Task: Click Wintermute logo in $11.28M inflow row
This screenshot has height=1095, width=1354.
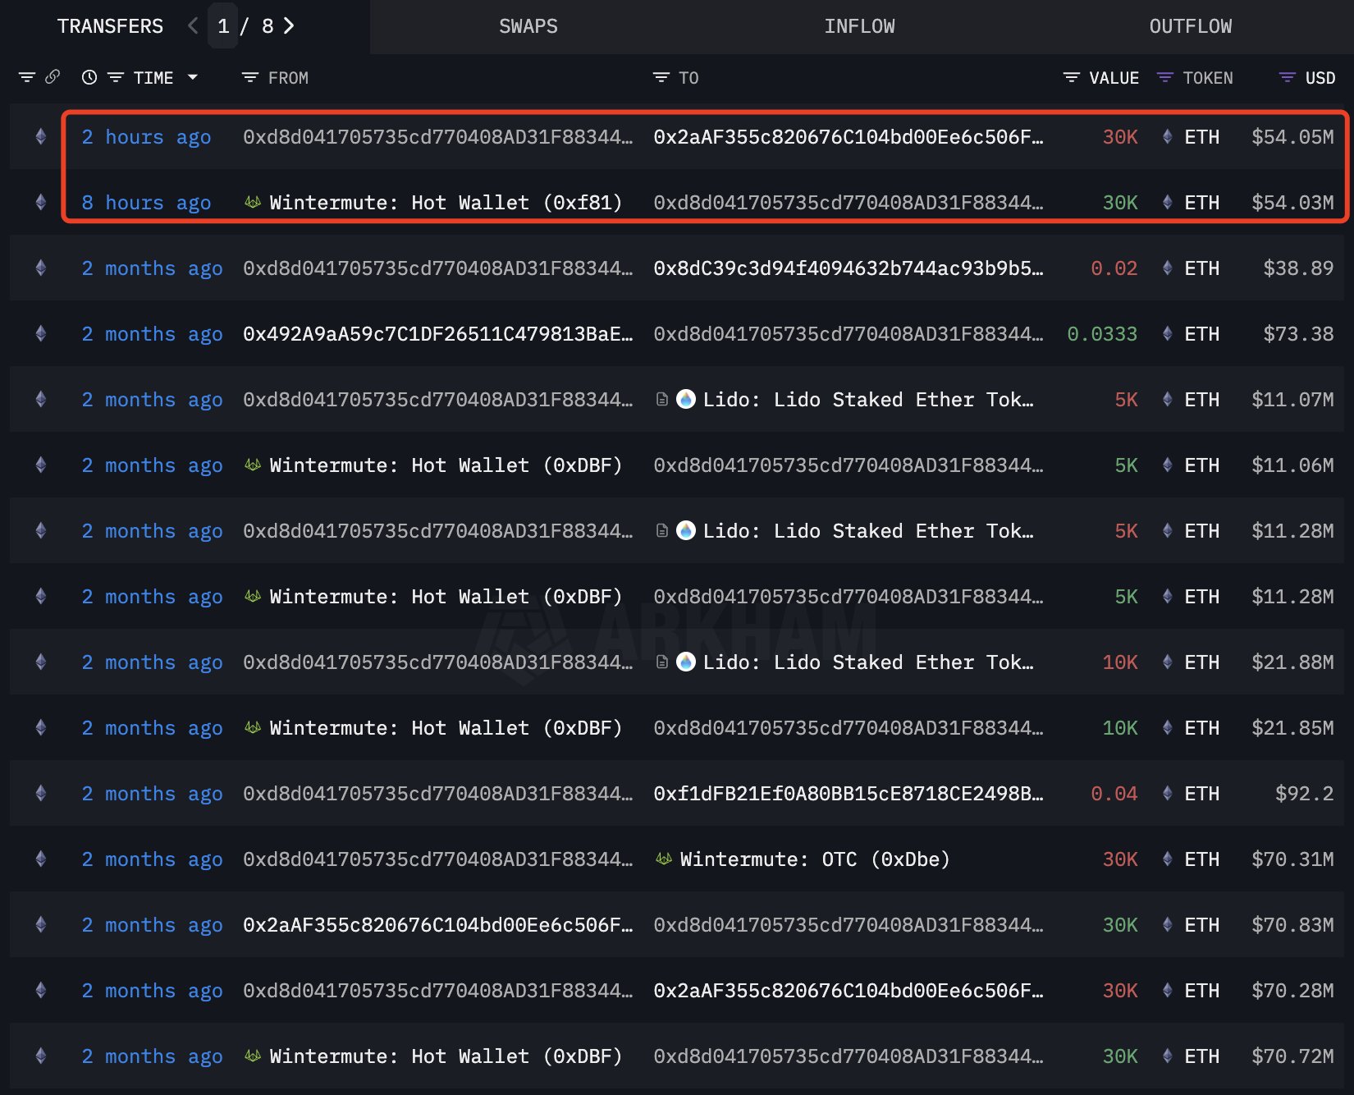Action: pyautogui.click(x=253, y=596)
